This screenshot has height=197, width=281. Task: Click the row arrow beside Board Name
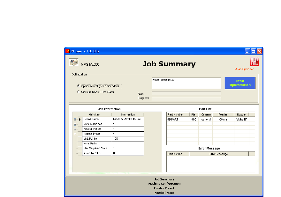coord(80,119)
